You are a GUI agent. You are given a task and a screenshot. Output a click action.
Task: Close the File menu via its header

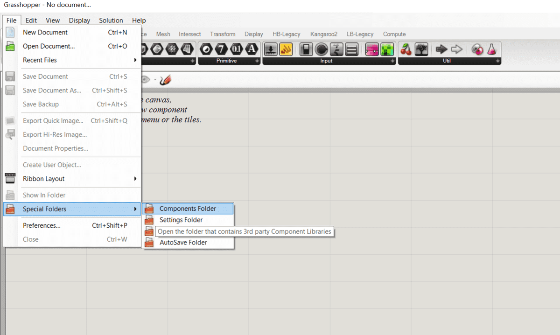pyautogui.click(x=12, y=20)
